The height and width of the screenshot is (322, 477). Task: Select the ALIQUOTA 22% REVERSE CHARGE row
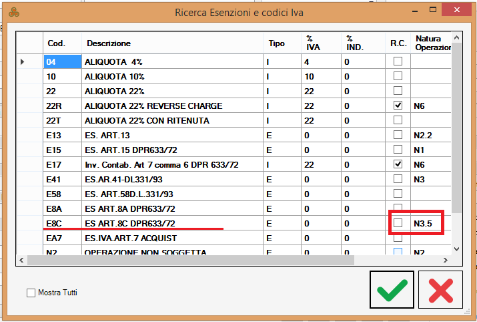pos(153,106)
